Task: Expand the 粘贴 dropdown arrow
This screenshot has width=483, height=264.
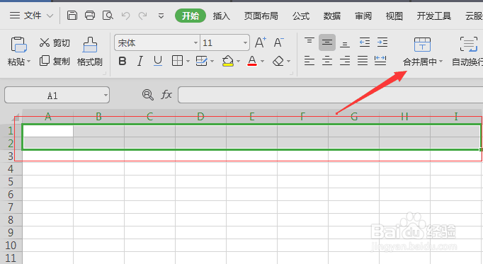Action: tap(28, 62)
